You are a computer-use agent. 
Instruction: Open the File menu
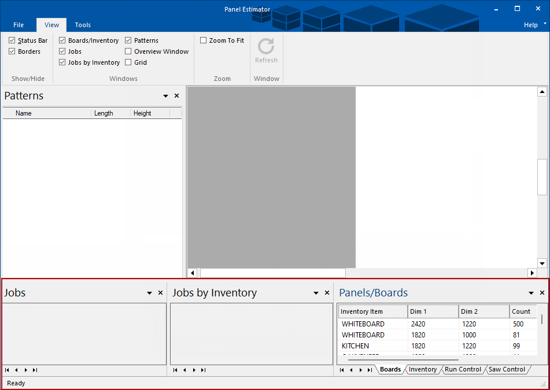point(18,25)
